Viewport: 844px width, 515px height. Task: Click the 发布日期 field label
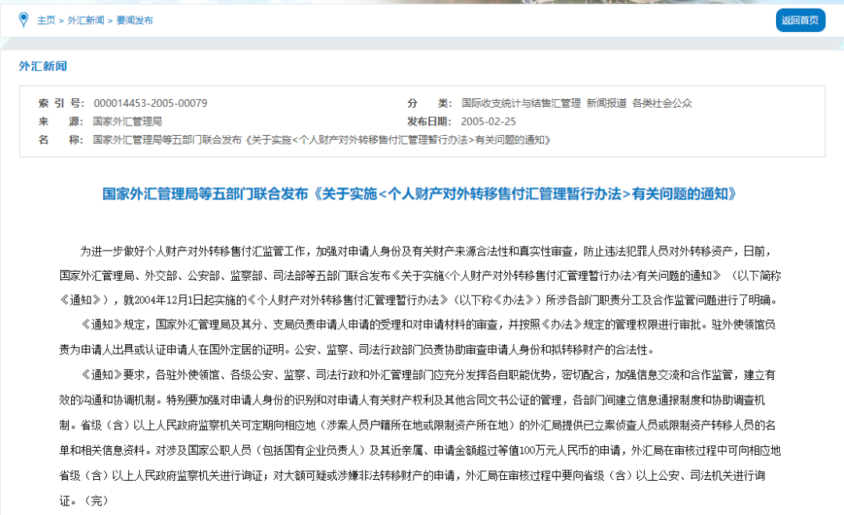(x=429, y=122)
